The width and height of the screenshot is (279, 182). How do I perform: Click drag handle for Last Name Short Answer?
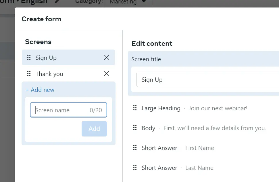point(135,168)
